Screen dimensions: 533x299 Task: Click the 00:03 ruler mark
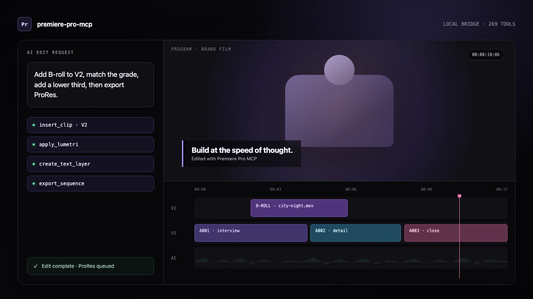coord(275,189)
